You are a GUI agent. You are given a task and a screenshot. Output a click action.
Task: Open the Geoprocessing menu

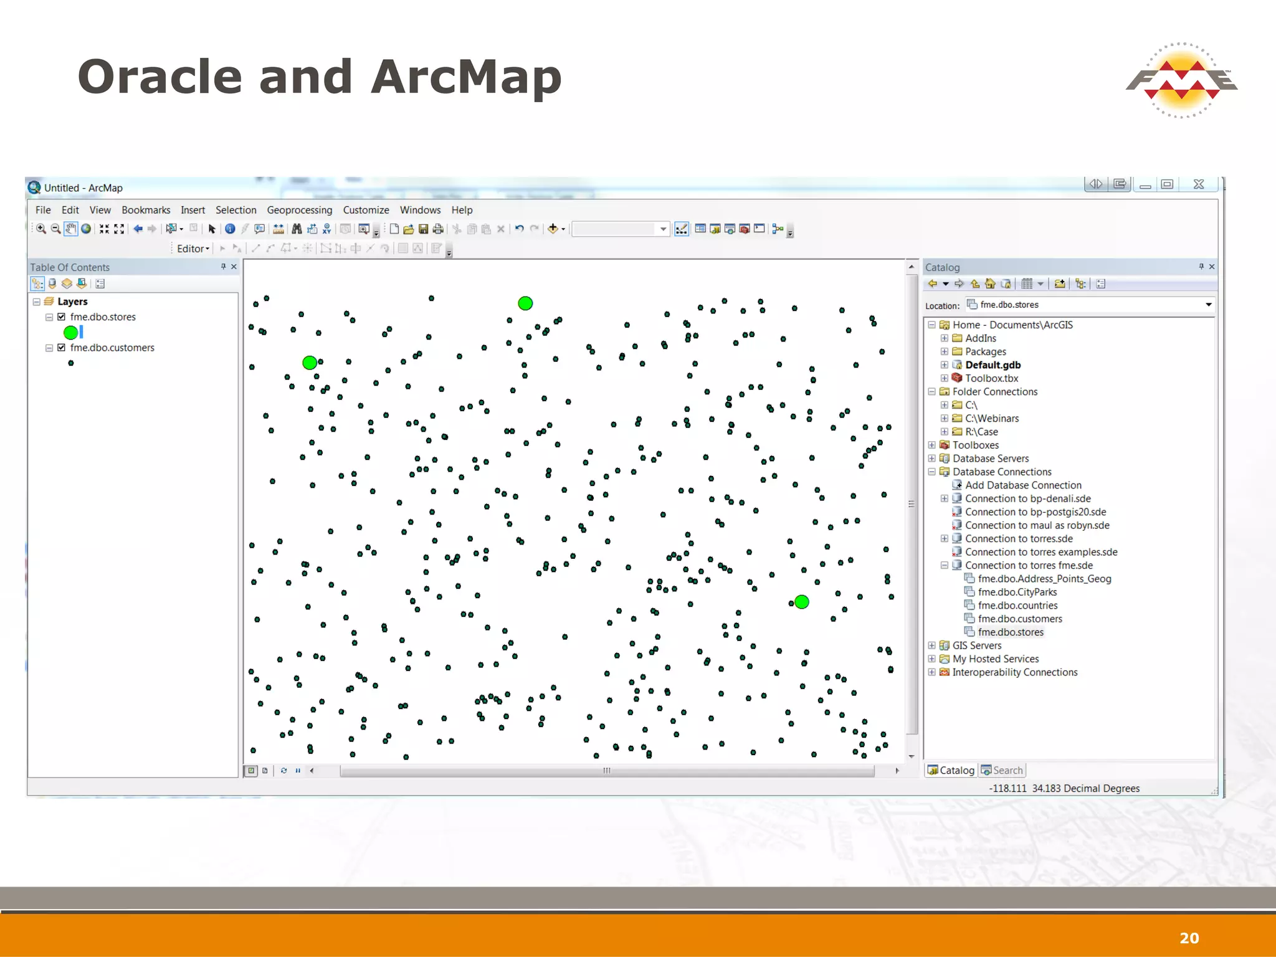[300, 210]
